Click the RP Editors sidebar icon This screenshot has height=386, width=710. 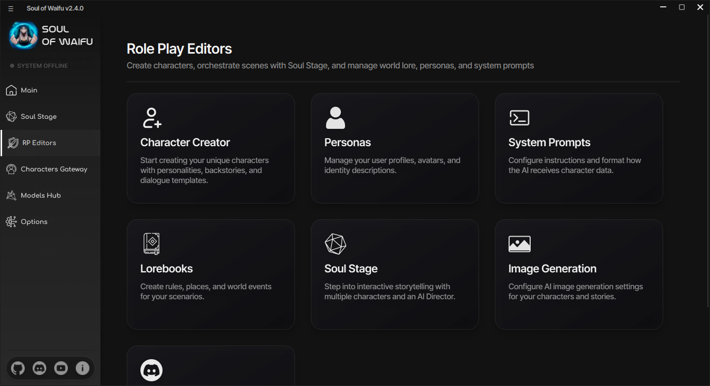click(12, 143)
